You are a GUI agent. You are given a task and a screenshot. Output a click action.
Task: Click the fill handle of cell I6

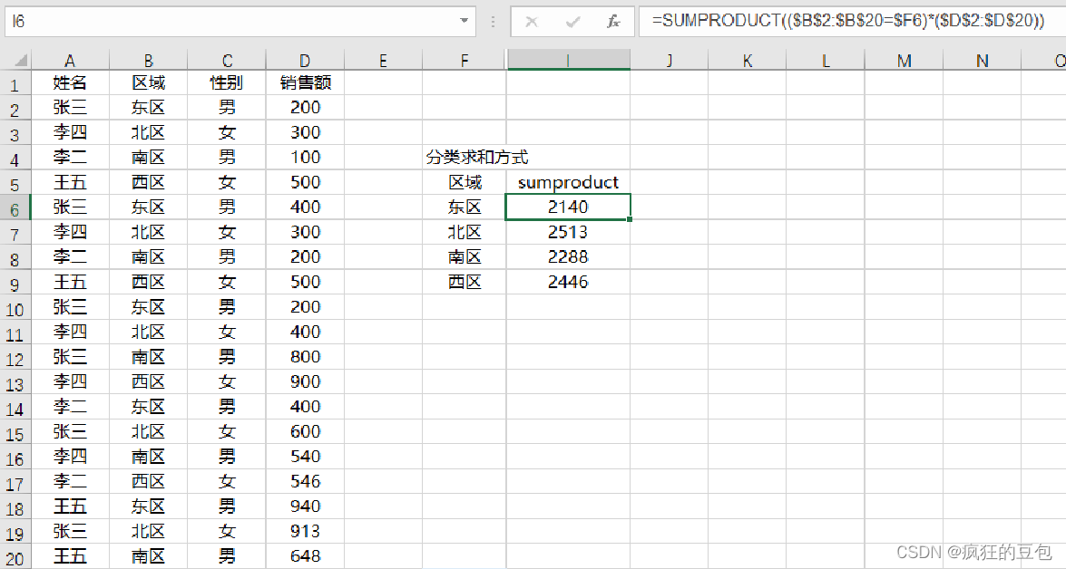pyautogui.click(x=631, y=219)
